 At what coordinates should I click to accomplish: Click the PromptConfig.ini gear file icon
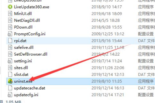click(x=10, y=34)
